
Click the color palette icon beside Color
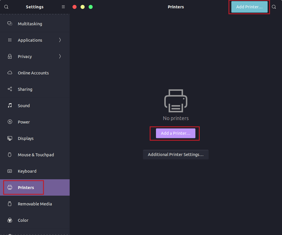coord(9,220)
